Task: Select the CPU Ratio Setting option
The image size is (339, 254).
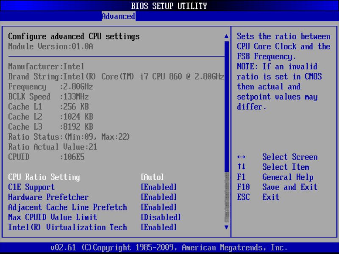Action: tap(44, 177)
